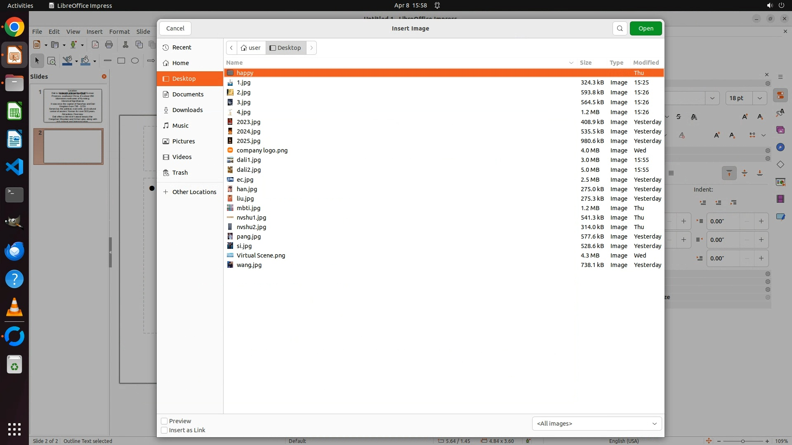Open the Format menu
The height and width of the screenshot is (445, 792).
119,32
